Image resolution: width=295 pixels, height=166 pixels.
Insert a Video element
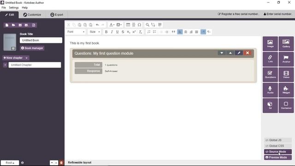pos(286,75)
